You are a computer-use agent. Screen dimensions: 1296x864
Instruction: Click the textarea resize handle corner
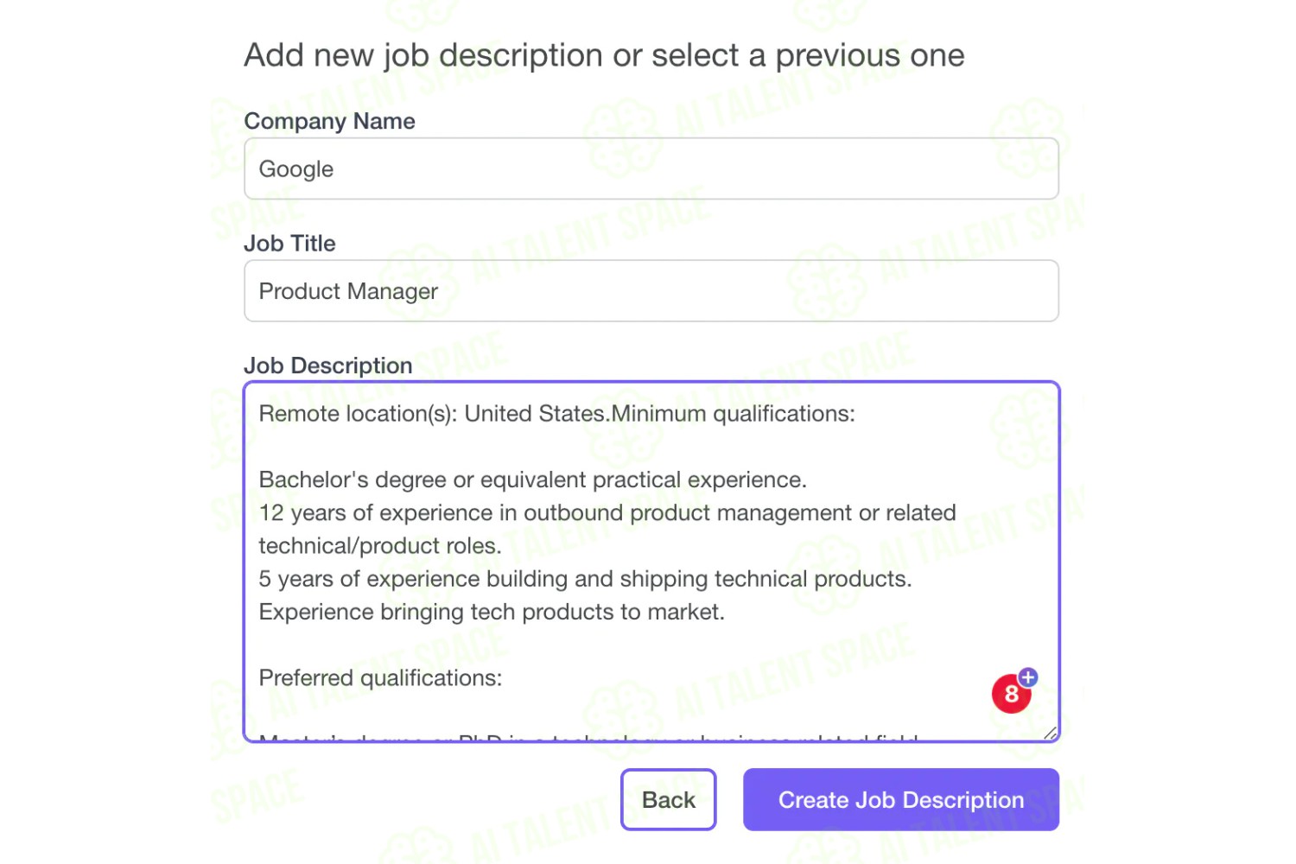tap(1050, 734)
